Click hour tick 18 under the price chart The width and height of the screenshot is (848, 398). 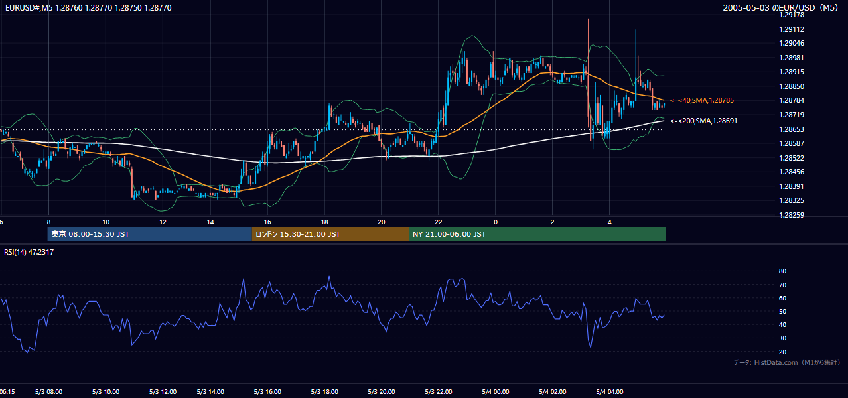[324, 221]
